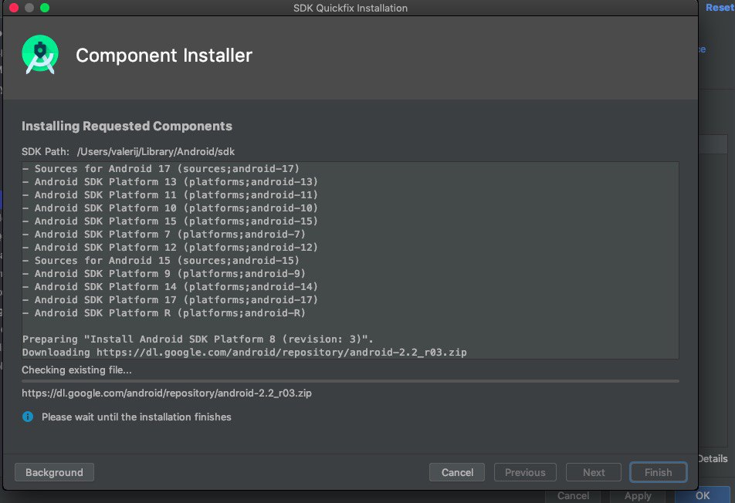Click Cancel in the settings window behind
Screen dimensions: 735x503
coord(573,496)
